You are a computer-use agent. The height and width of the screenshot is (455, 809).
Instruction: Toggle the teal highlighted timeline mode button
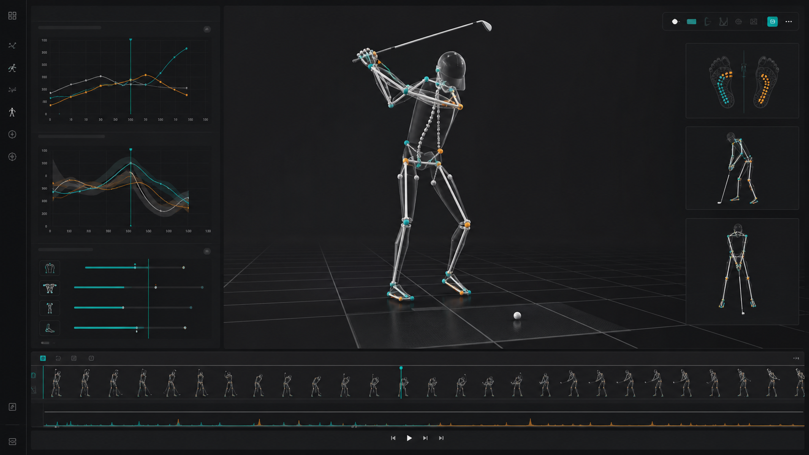point(43,358)
